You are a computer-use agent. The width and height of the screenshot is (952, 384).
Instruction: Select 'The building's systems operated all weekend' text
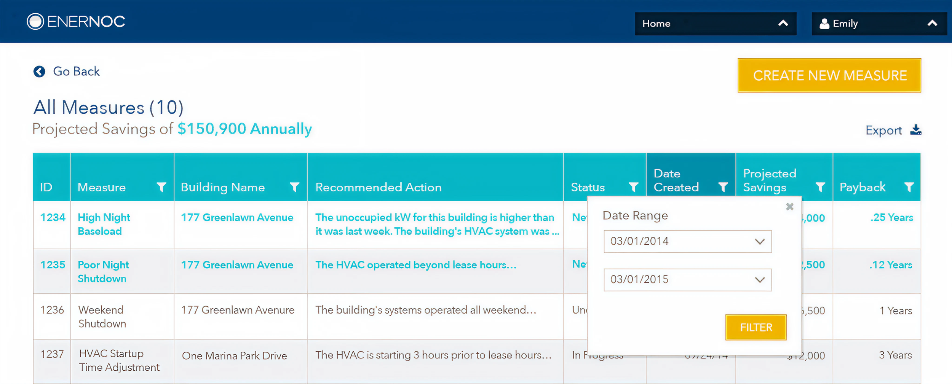[x=426, y=310]
